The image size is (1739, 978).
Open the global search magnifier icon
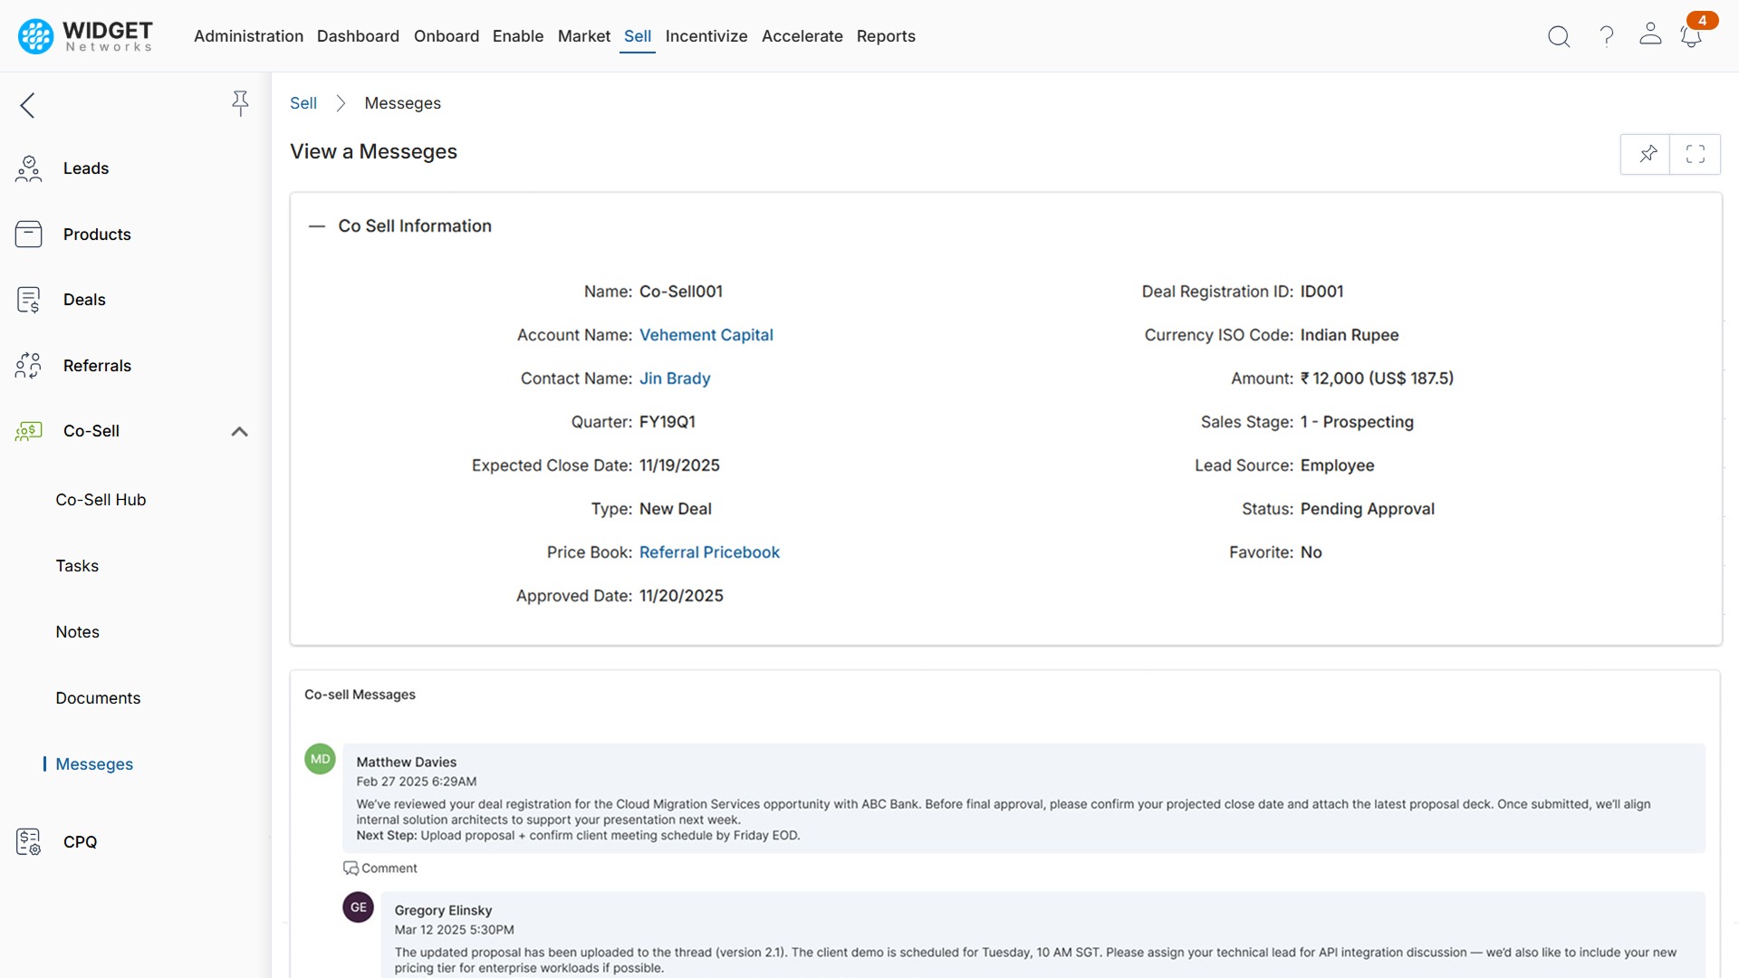pyautogui.click(x=1559, y=36)
